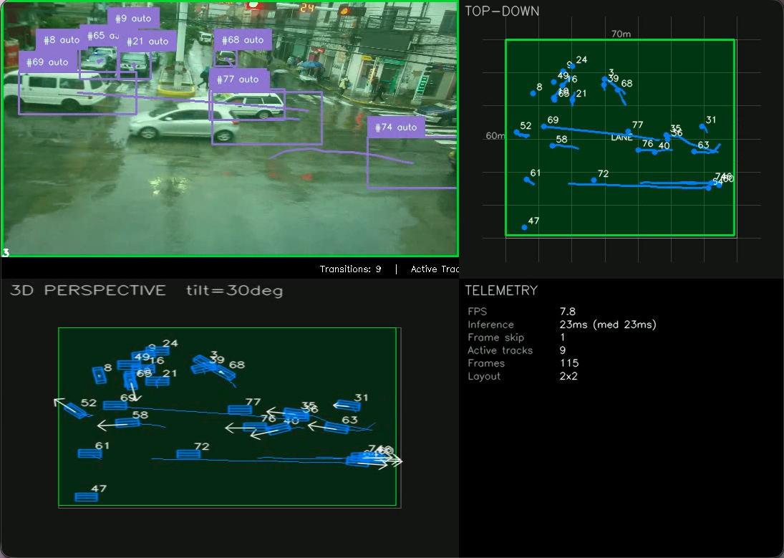
Task: Select the #21 auto track label
Action: tap(147, 41)
